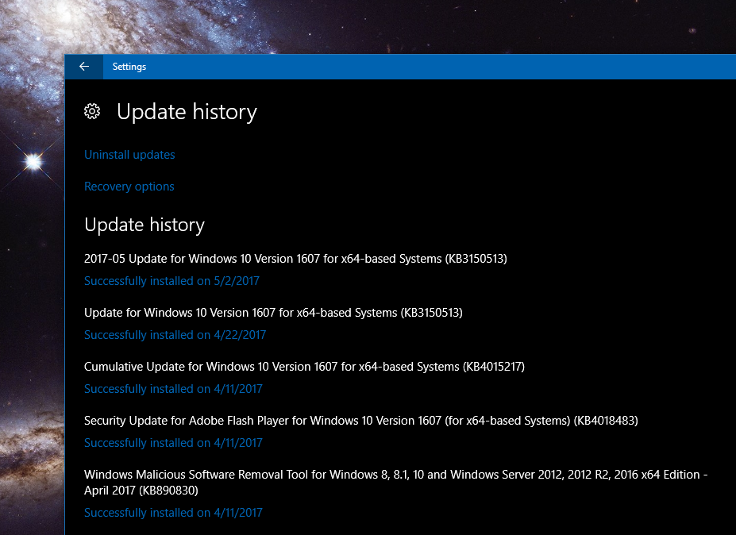Click the bright star on the desktop wallpaper
The image size is (736, 535).
pos(33,163)
